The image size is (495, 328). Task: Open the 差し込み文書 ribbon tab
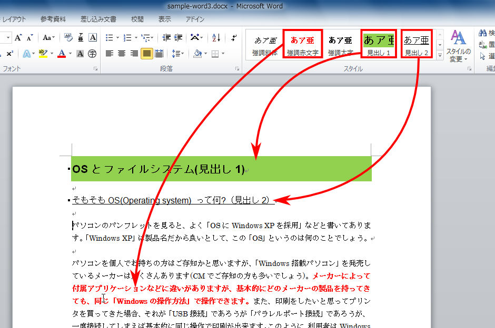click(x=98, y=19)
